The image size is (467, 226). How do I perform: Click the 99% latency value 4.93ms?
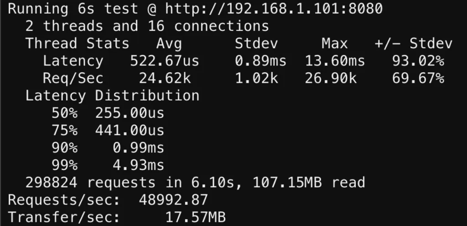139,165
